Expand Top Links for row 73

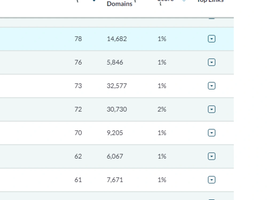[x=212, y=86]
